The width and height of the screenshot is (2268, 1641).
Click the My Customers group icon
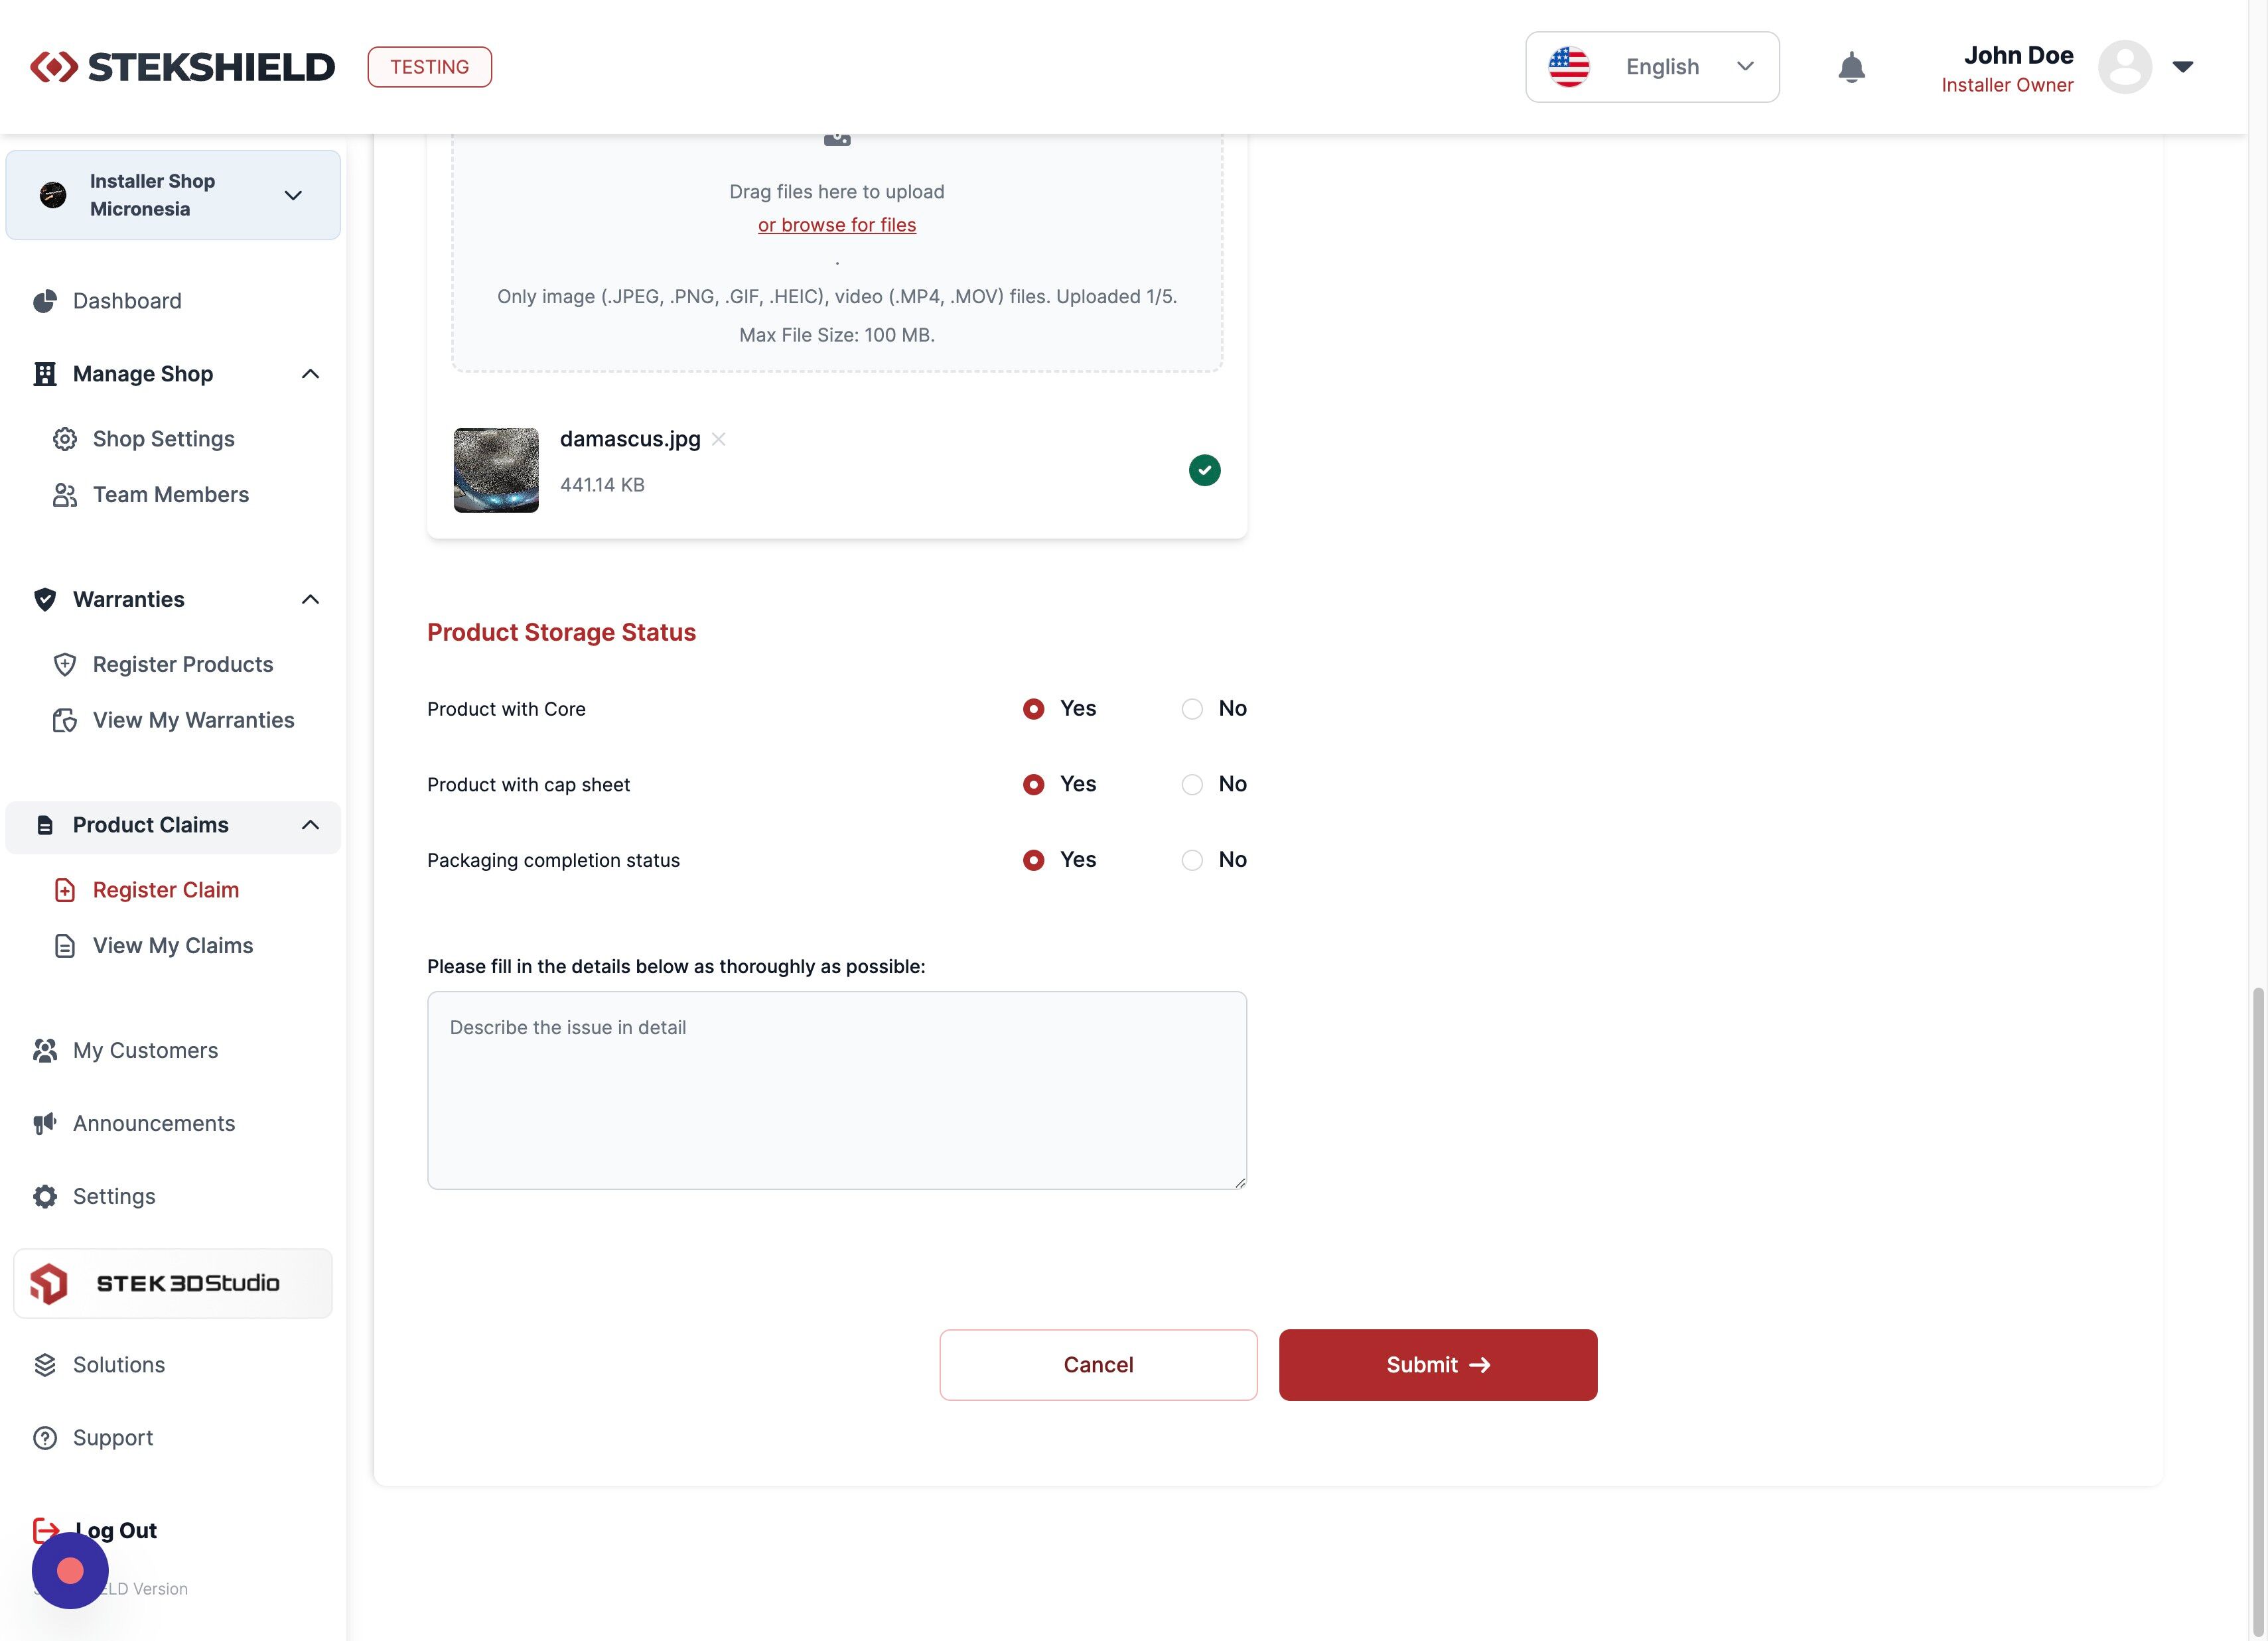coord(45,1051)
